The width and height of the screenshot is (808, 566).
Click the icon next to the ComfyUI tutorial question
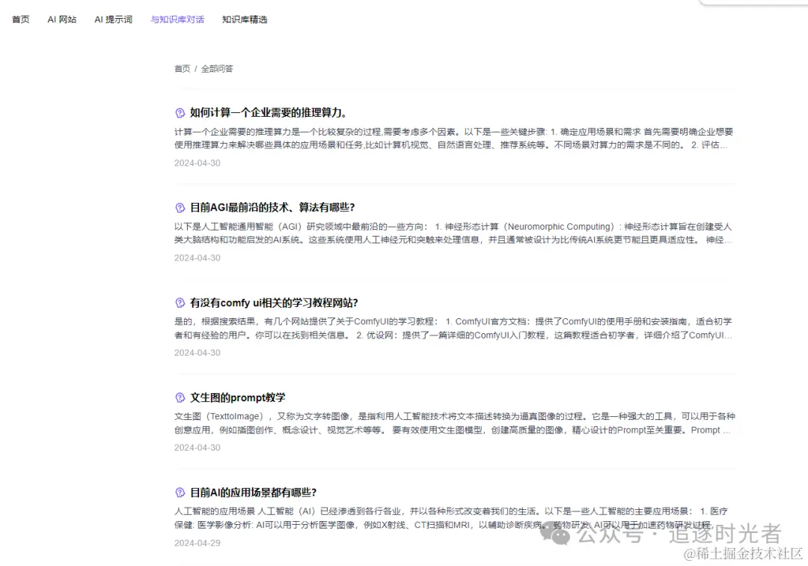(x=179, y=302)
